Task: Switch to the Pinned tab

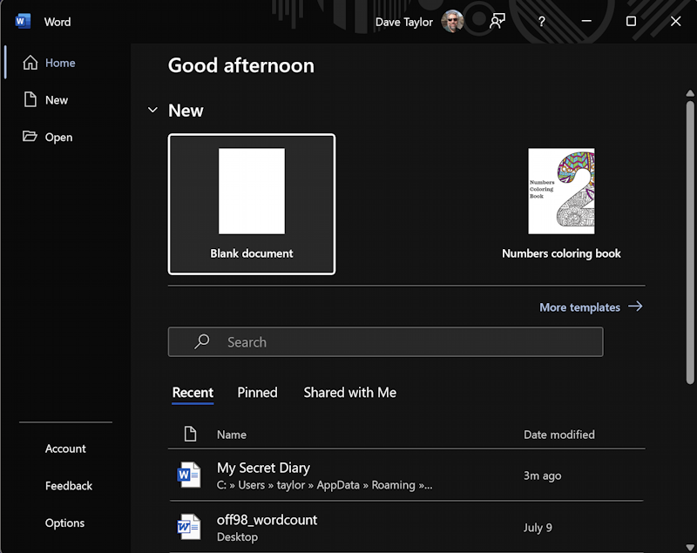Action: 257,393
